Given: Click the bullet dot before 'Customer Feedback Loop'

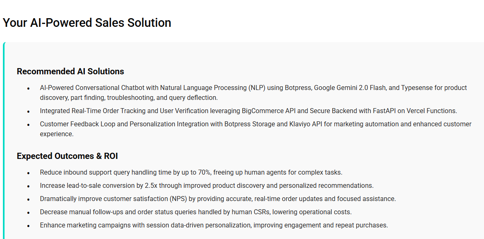Looking at the screenshot, I should [29, 125].
